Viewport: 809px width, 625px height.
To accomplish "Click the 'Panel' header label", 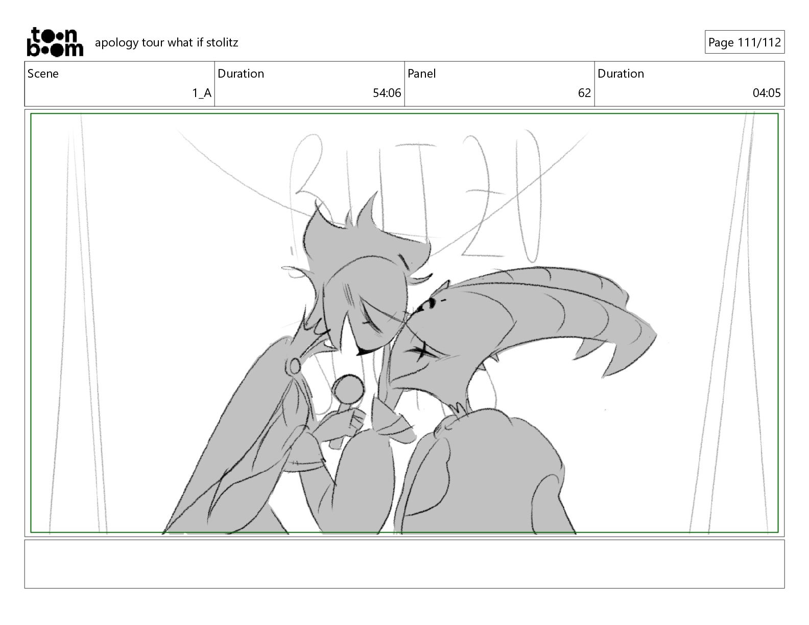I will (x=421, y=74).
